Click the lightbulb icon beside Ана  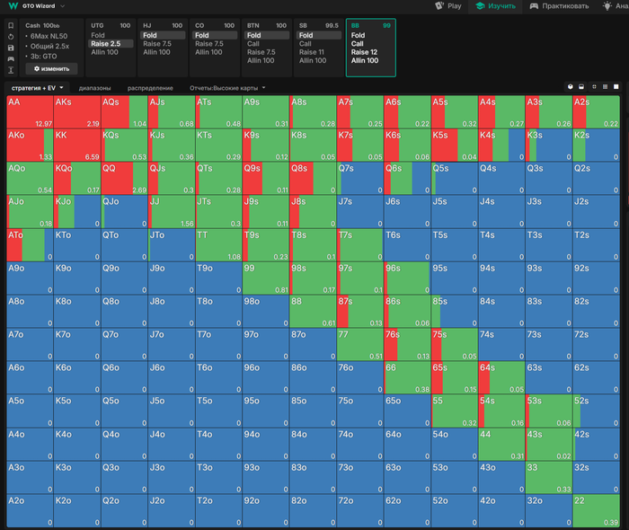(x=607, y=6)
